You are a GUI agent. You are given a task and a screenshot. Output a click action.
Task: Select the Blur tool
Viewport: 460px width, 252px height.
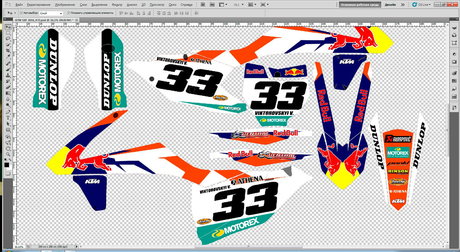(x=8, y=99)
